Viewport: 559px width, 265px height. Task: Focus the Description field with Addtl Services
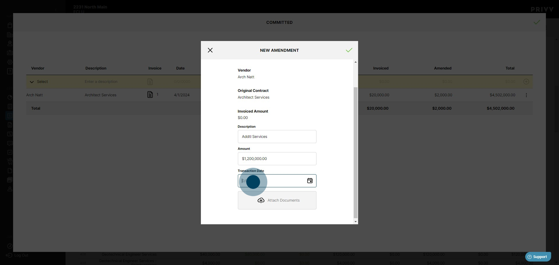[x=277, y=136]
